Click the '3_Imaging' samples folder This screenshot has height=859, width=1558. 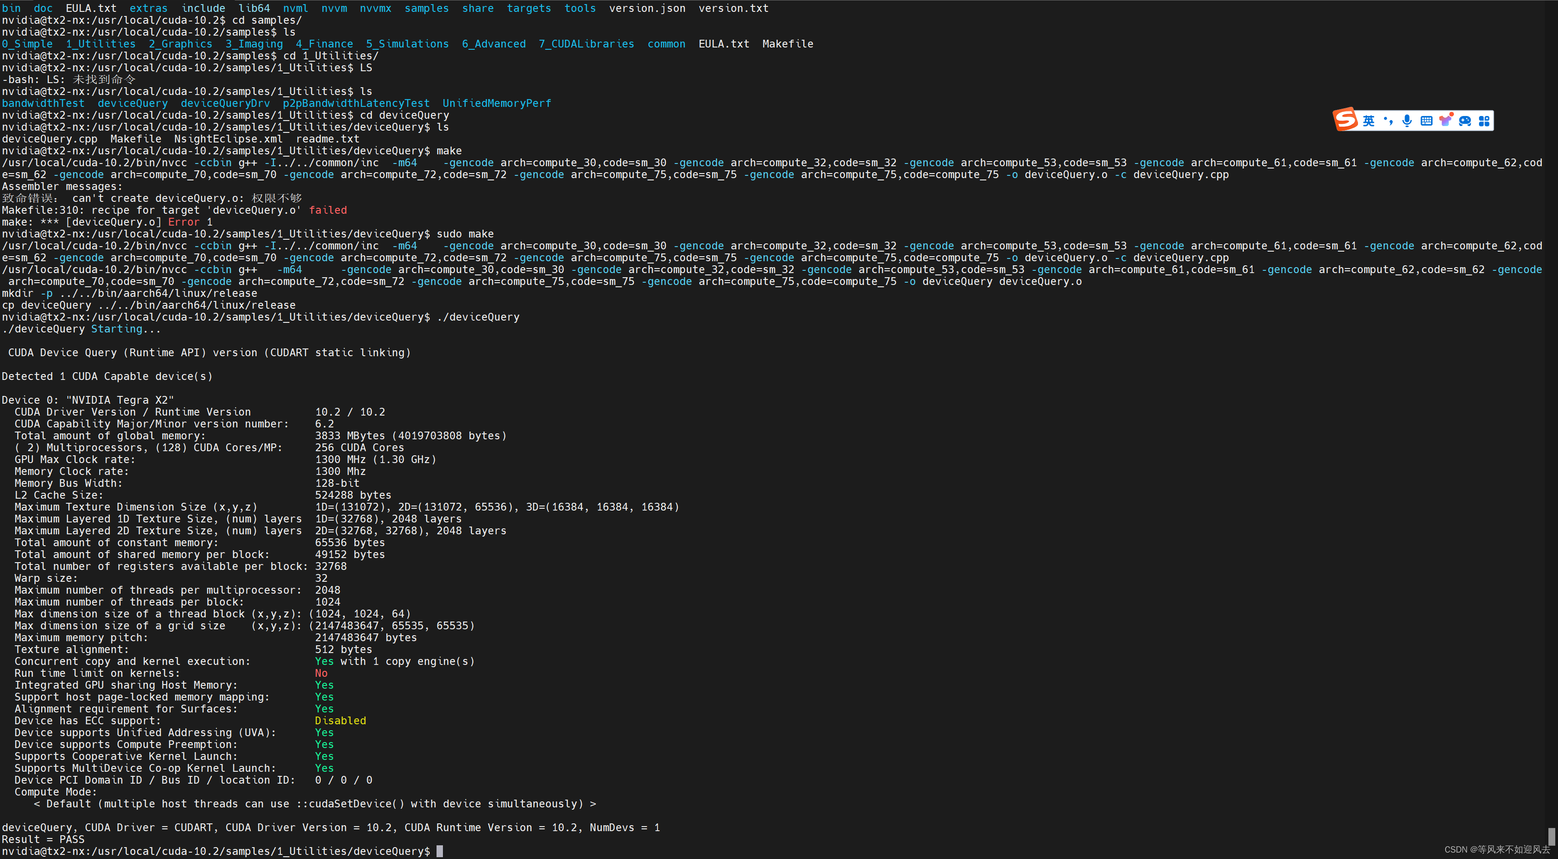[x=254, y=44]
